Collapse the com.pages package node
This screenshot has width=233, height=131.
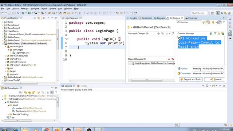click(8, 50)
